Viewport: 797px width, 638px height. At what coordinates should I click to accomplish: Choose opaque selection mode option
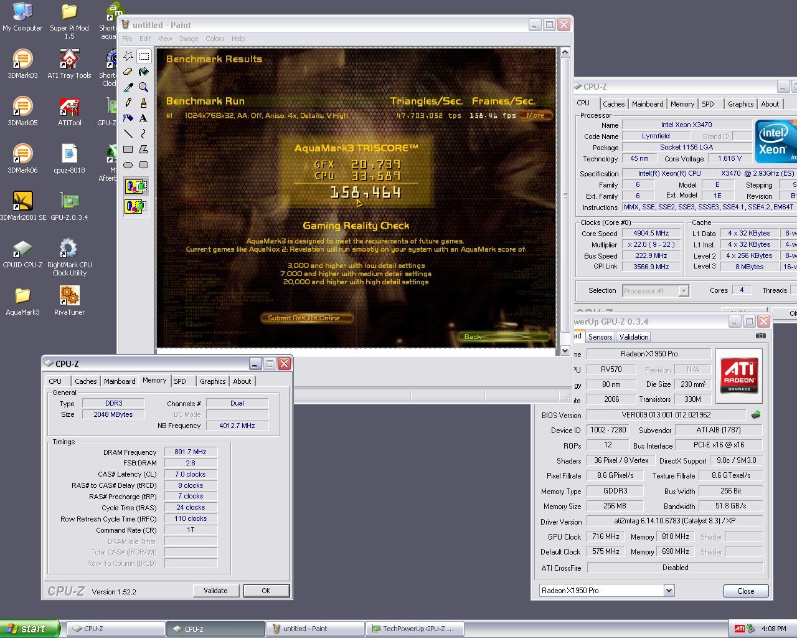coord(136,186)
